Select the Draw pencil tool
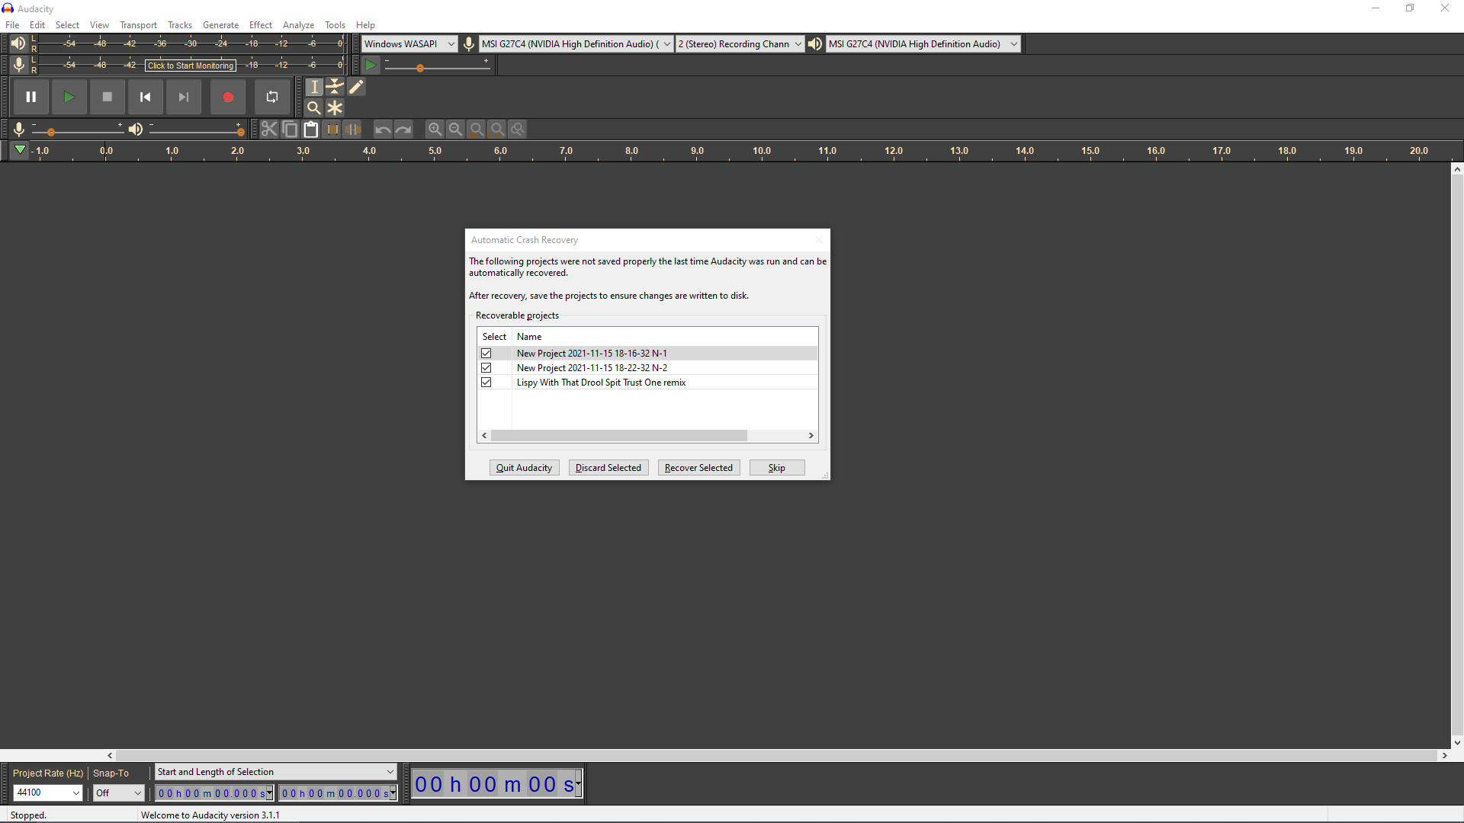 tap(356, 87)
